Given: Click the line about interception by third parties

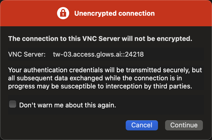Looking at the screenshot, I should click(x=100, y=86).
